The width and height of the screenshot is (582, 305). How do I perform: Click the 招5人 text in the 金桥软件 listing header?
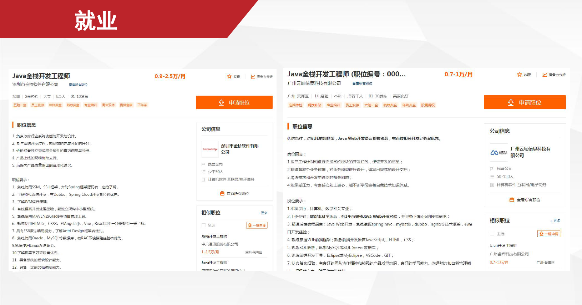61,97
